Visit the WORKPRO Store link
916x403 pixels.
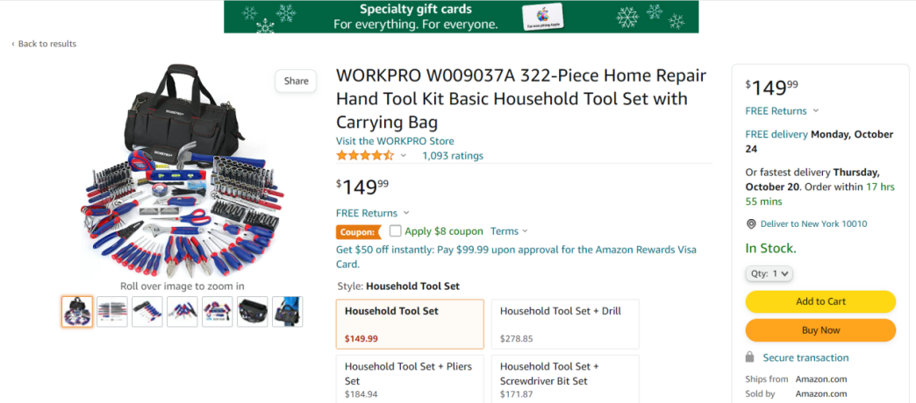tap(395, 141)
